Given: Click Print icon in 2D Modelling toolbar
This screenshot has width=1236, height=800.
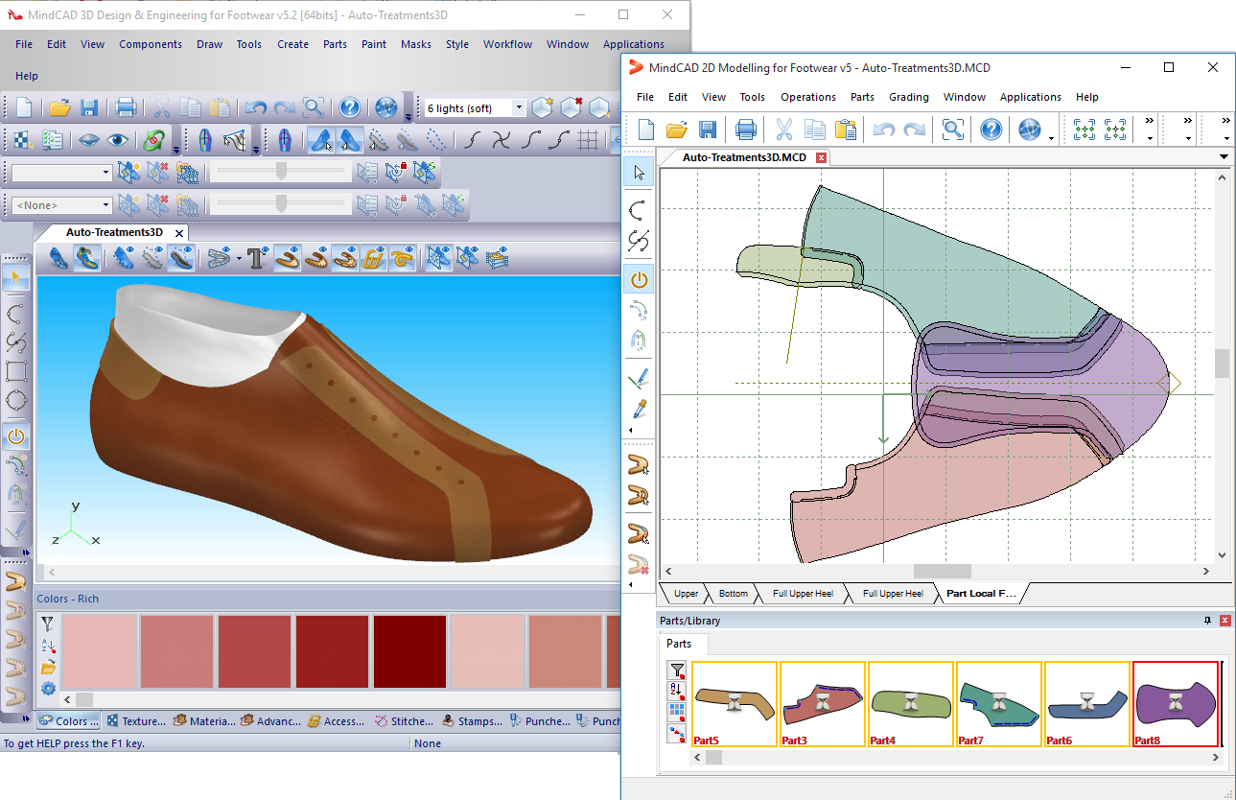Looking at the screenshot, I should point(746,129).
